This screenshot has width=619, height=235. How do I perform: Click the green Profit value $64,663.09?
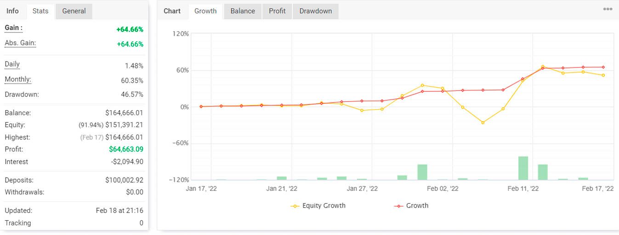[x=126, y=149]
